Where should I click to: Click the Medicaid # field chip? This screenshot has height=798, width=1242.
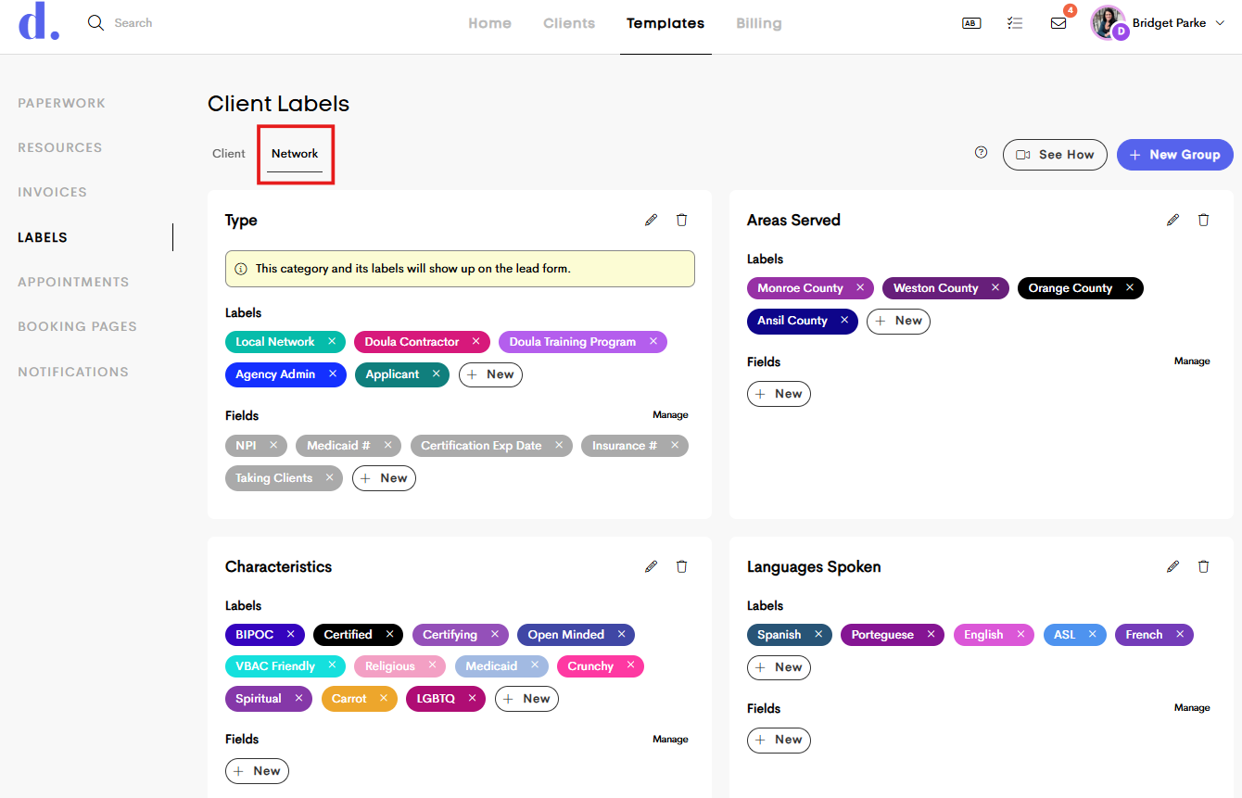pyautogui.click(x=349, y=446)
